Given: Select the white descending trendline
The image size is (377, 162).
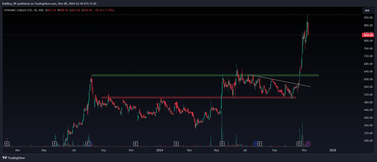Looking at the screenshot, I should tap(279, 80).
